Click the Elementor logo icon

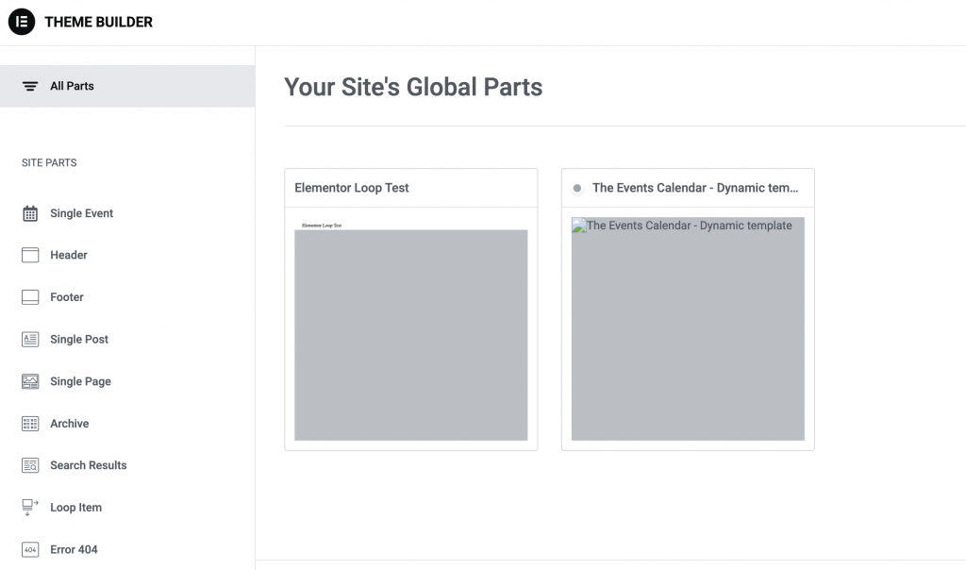tap(22, 22)
